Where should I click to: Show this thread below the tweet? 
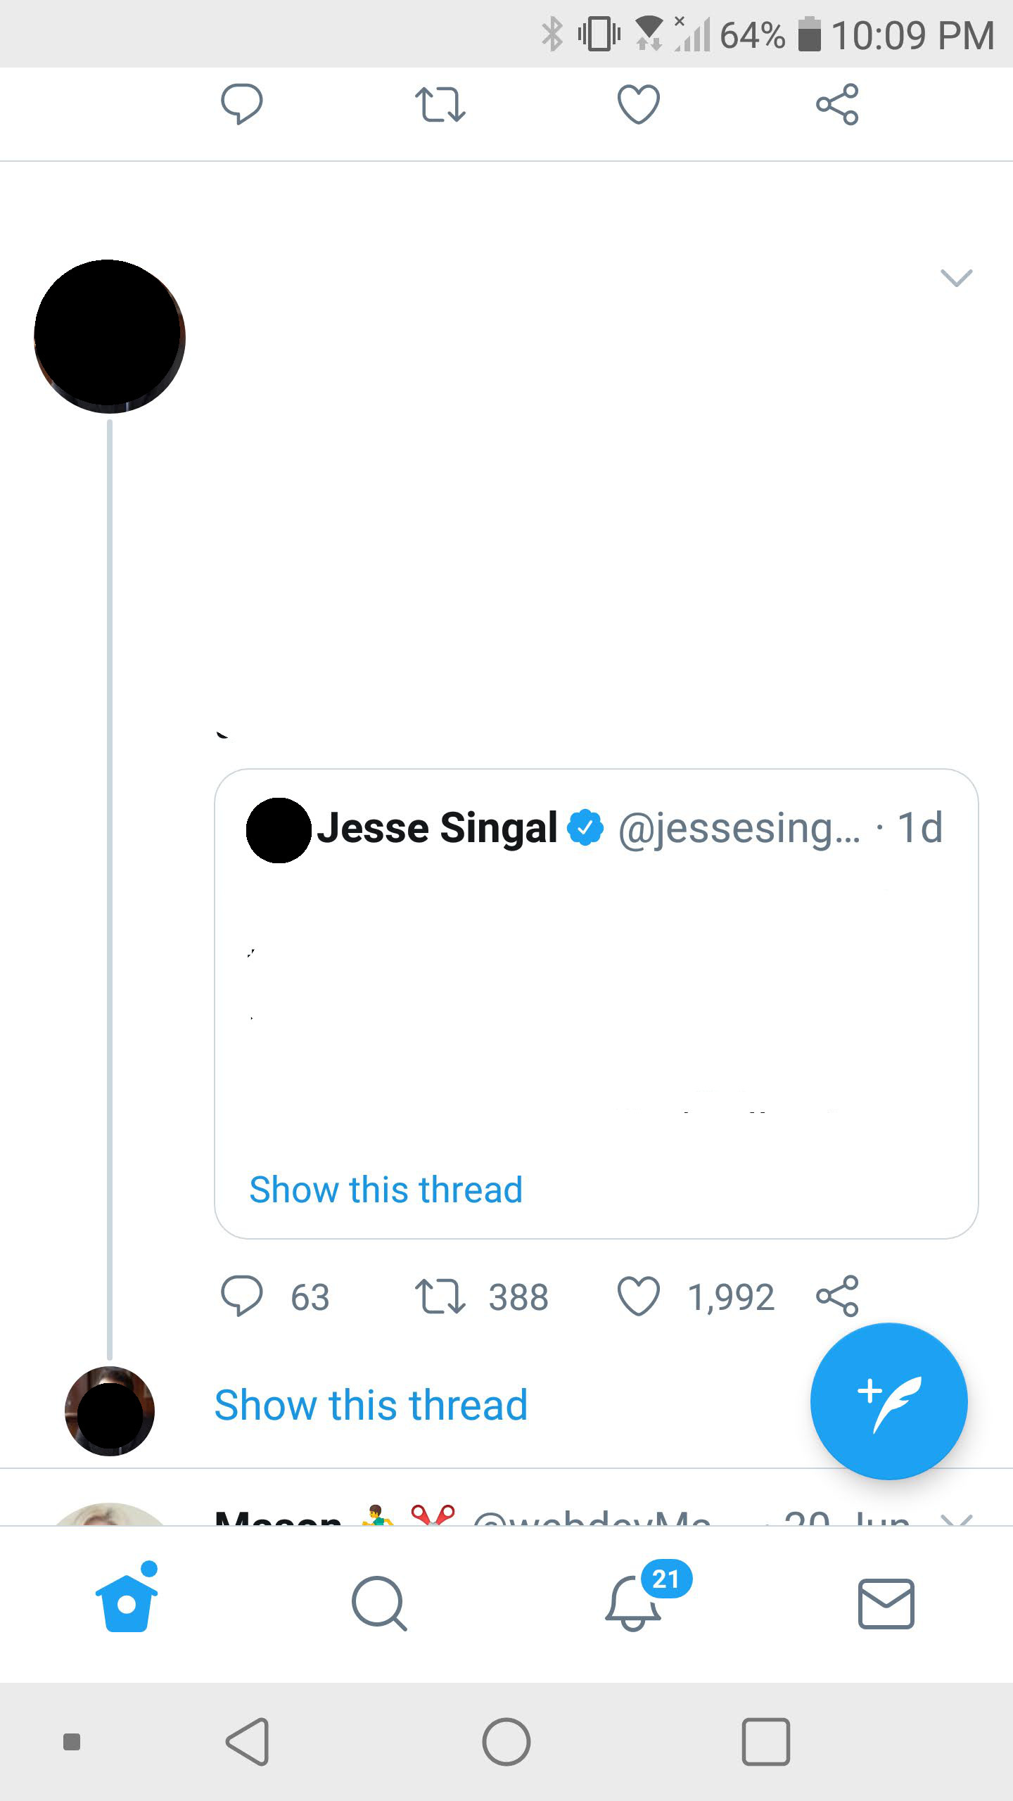tap(371, 1405)
